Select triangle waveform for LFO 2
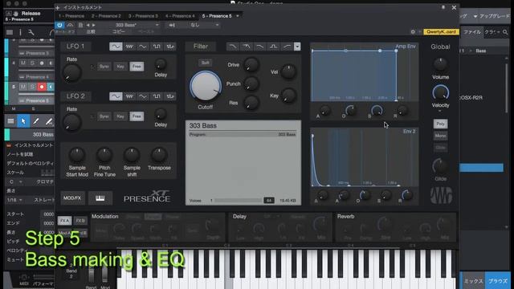 click(143, 96)
